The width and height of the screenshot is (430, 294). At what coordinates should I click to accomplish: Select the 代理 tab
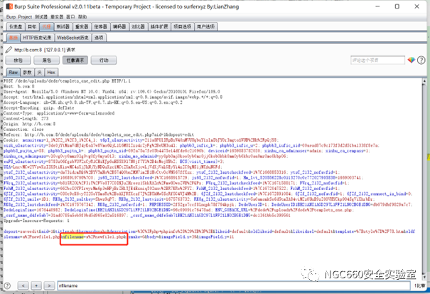(46, 26)
